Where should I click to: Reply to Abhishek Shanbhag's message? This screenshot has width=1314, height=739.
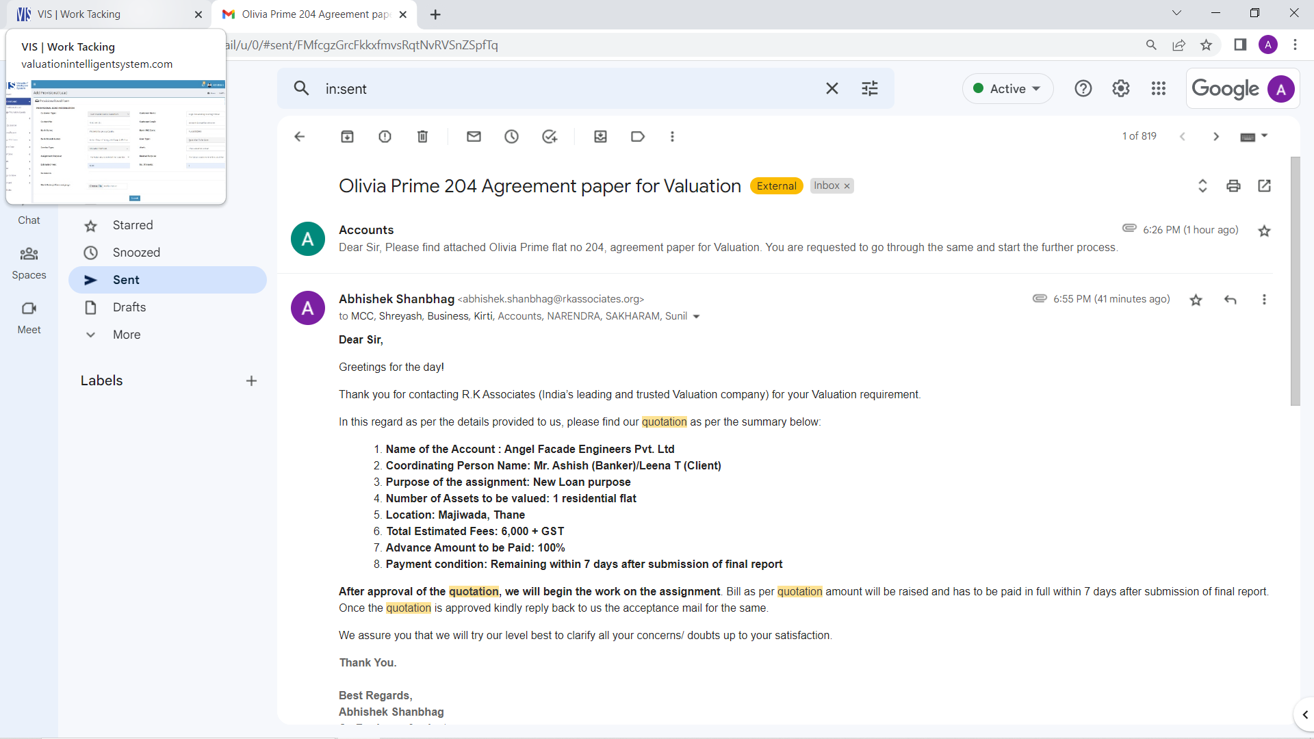(1230, 300)
